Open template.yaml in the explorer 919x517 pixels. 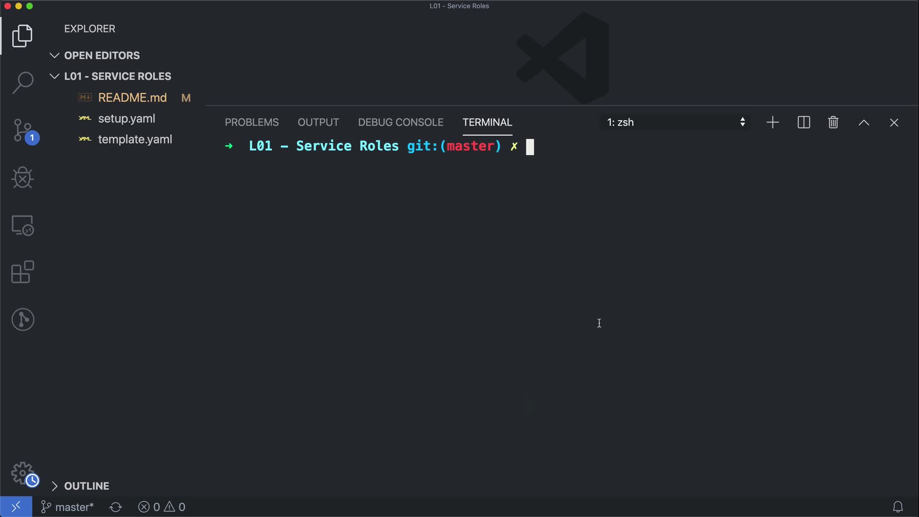point(135,139)
